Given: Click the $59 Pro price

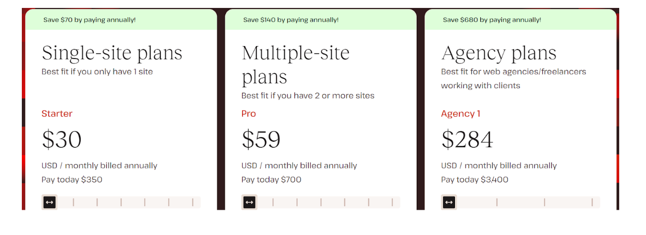Looking at the screenshot, I should 261,139.
